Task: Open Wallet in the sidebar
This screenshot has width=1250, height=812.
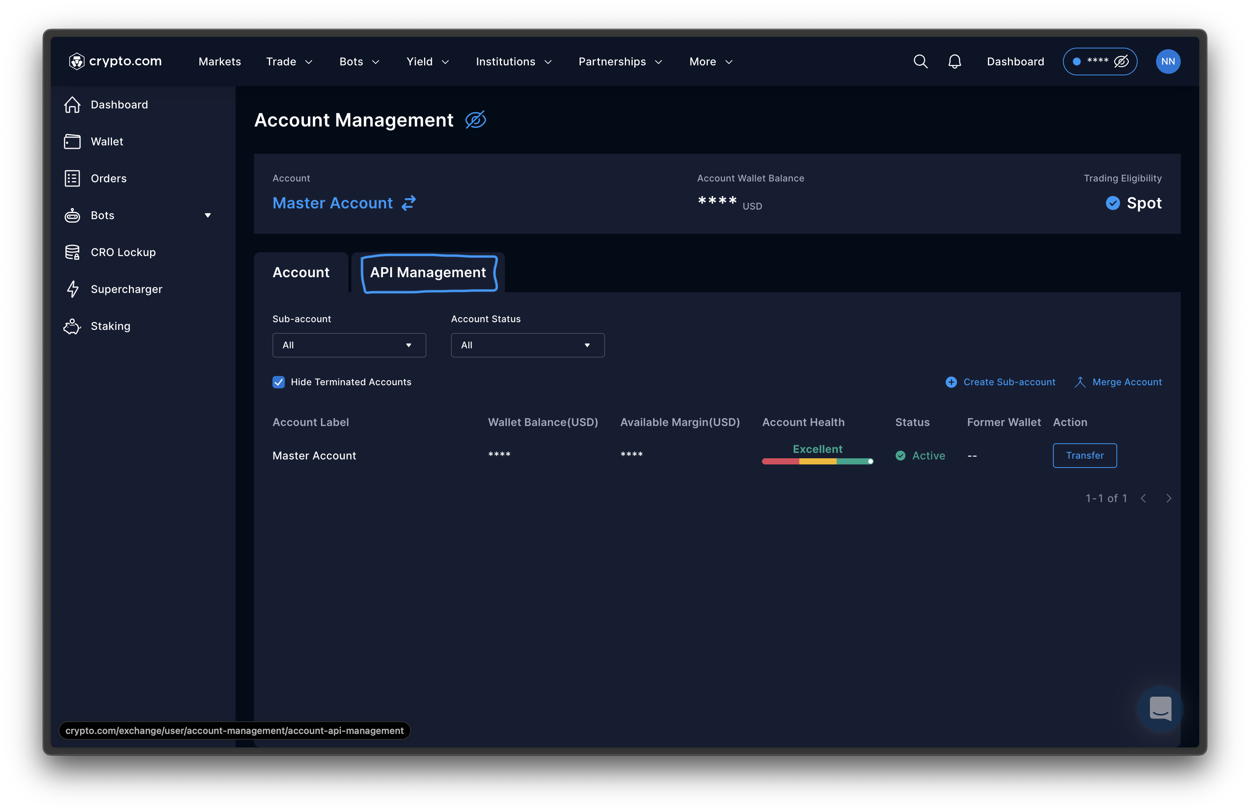Action: coord(107,141)
